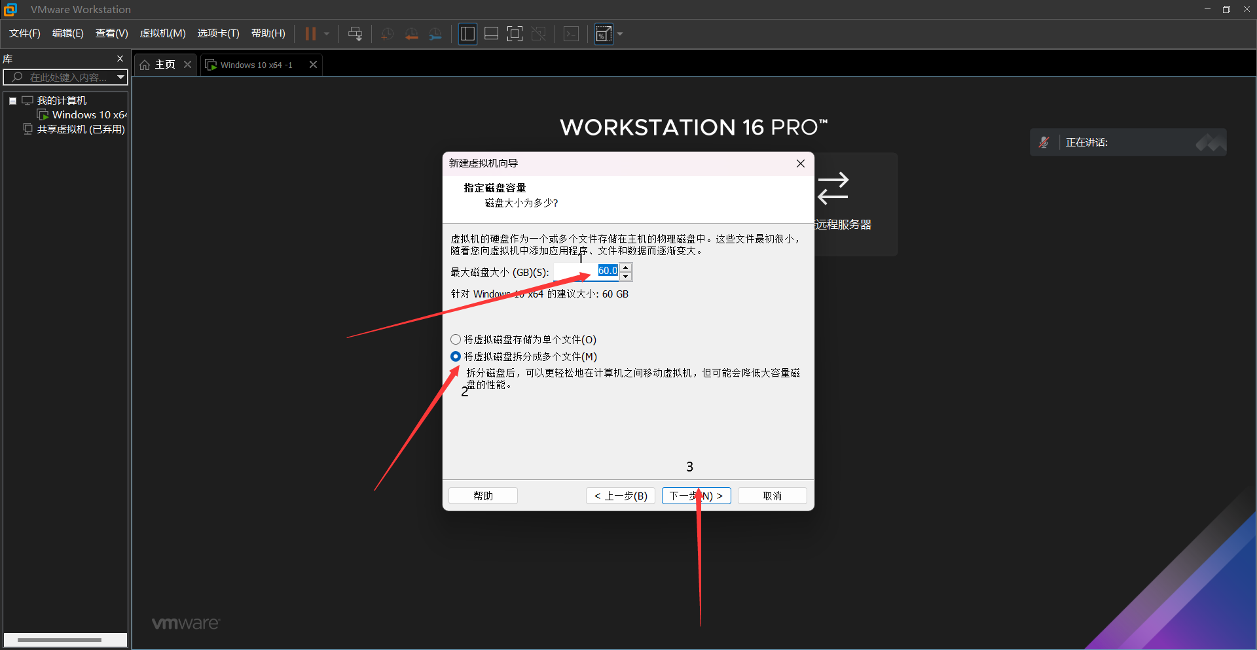1257x650 pixels.
Task: Collapse the 我的计算机 tree node
Action: (12, 101)
